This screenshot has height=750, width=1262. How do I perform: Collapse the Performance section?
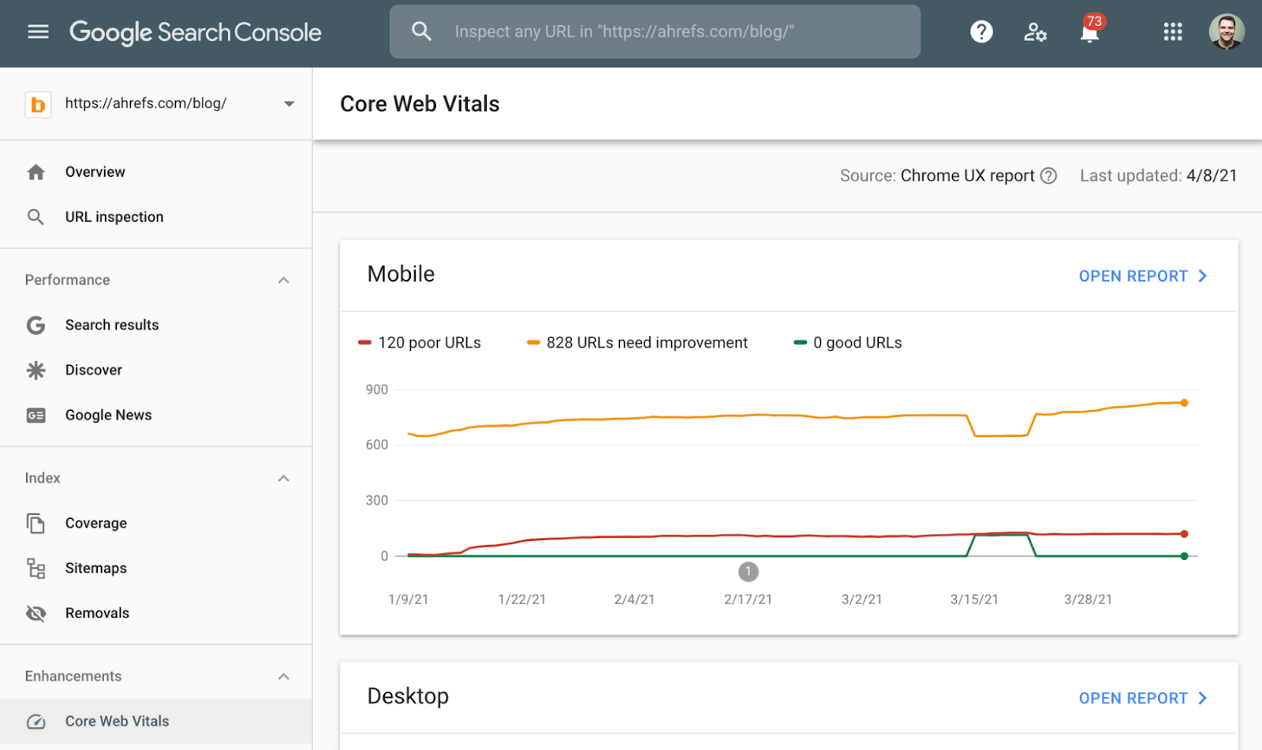coord(284,280)
